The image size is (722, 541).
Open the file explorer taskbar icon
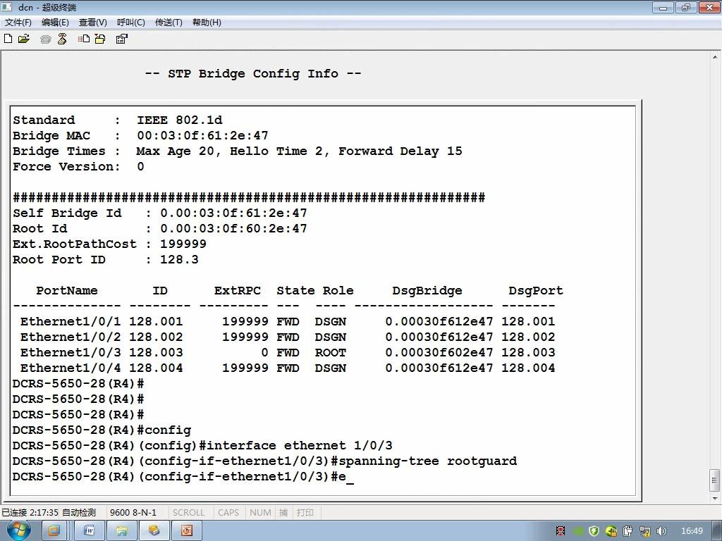click(121, 531)
